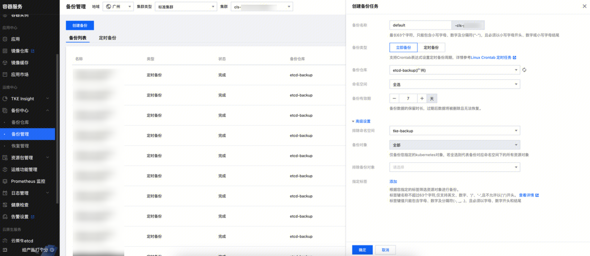Click the Prometheus 监控 sidebar icon
The width and height of the screenshot is (590, 256).
(5, 182)
